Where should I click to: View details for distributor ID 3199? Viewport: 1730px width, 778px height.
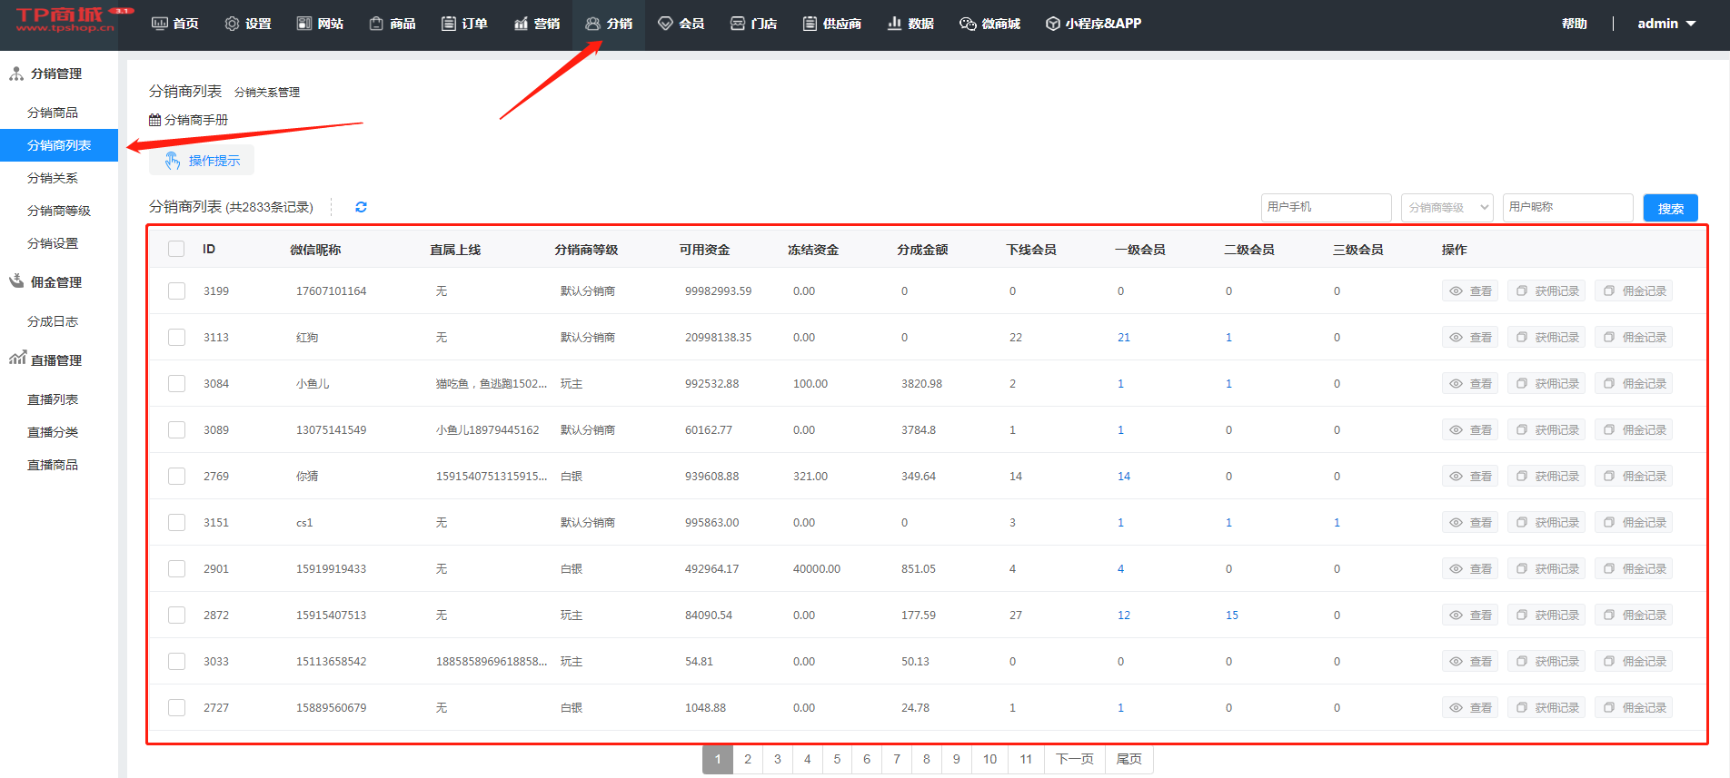pos(1469,291)
